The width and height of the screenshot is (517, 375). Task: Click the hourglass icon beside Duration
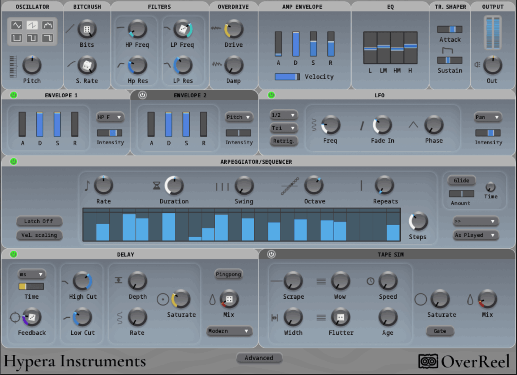click(157, 186)
